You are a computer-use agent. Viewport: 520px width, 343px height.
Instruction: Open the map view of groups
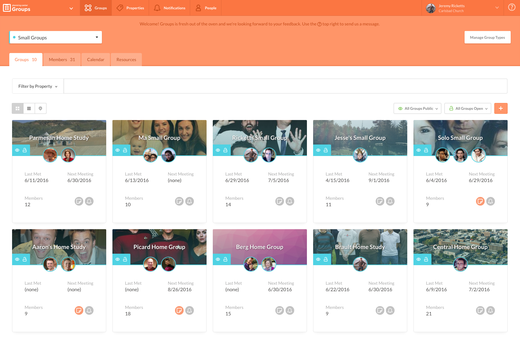(41, 108)
